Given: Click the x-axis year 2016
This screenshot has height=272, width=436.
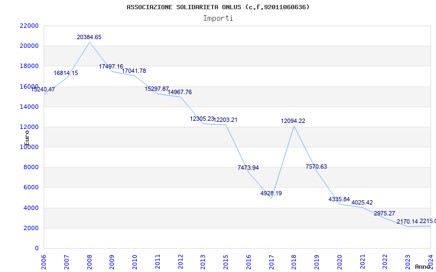Looking at the screenshot, I should coord(249,262).
